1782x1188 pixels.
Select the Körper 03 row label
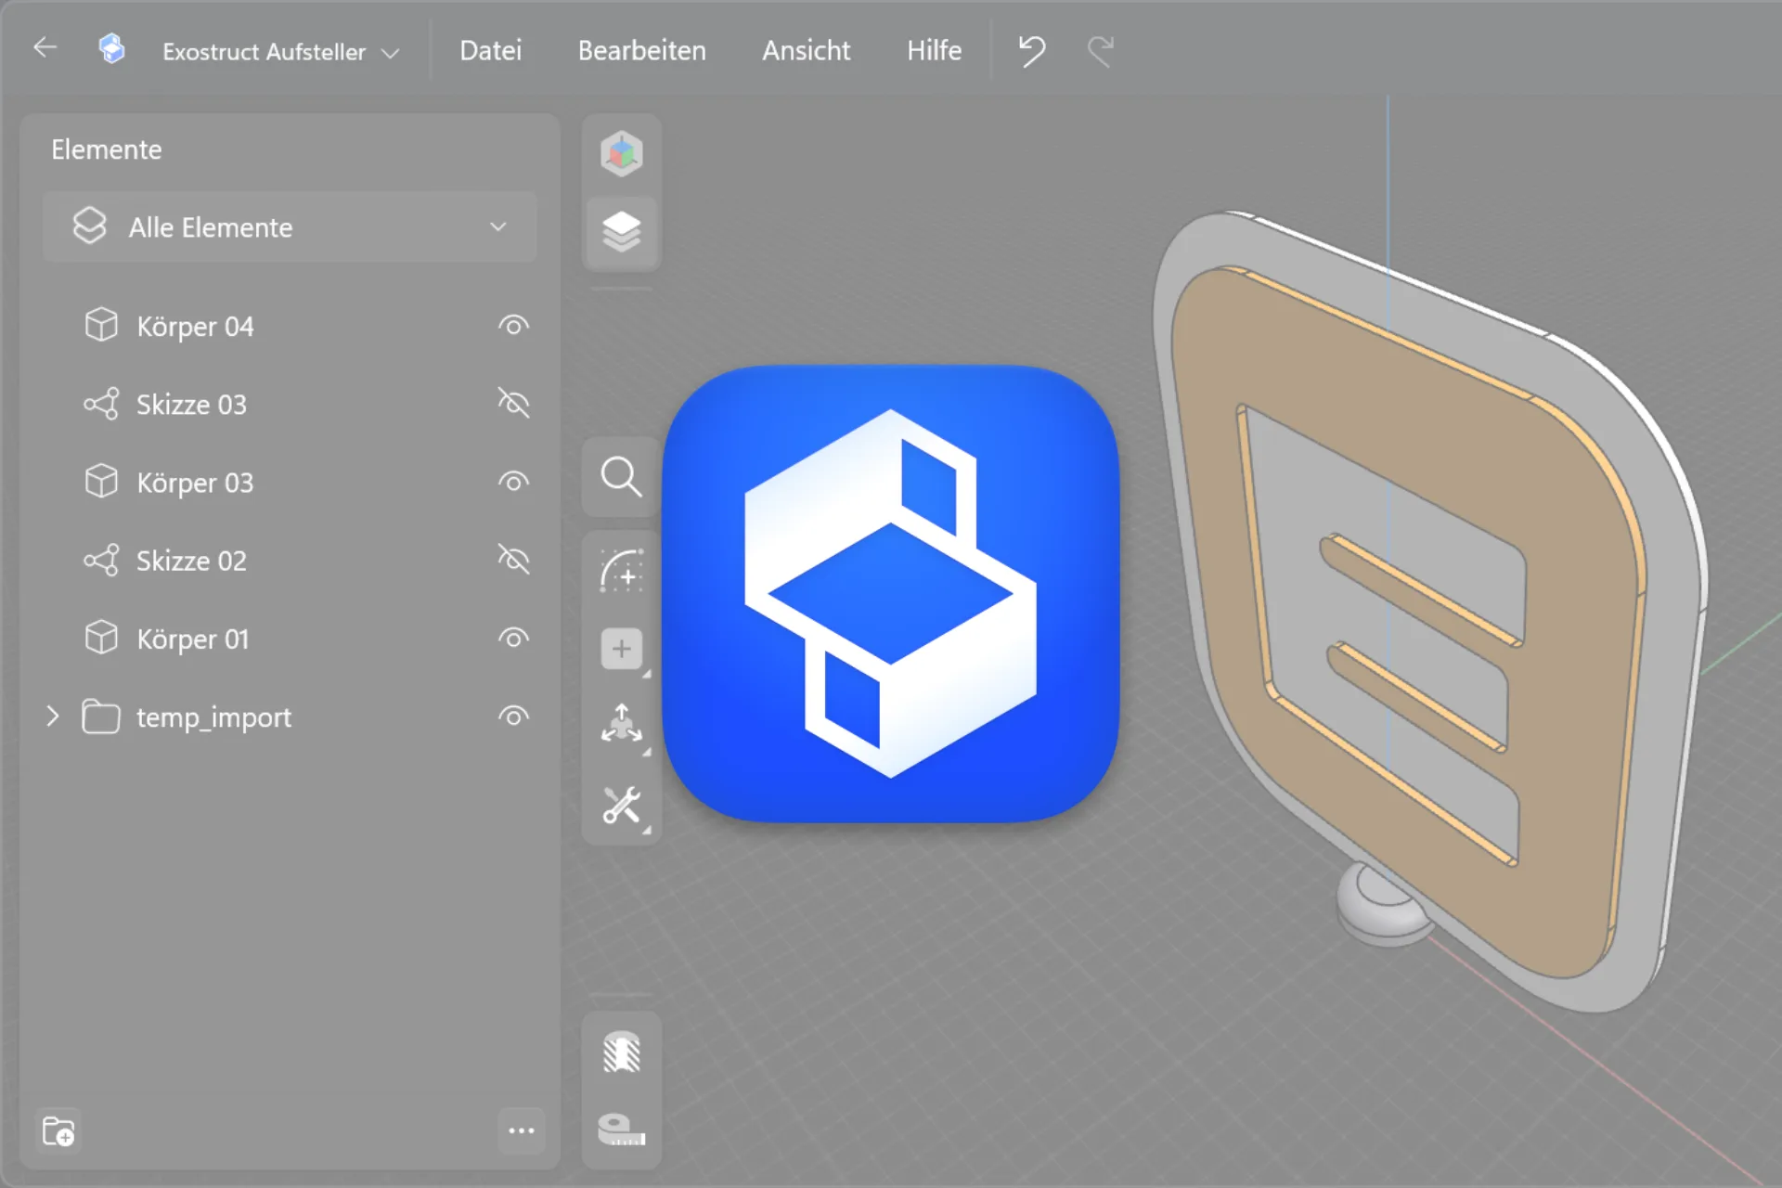195,483
